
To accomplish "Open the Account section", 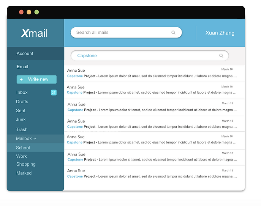I will click(36, 53).
